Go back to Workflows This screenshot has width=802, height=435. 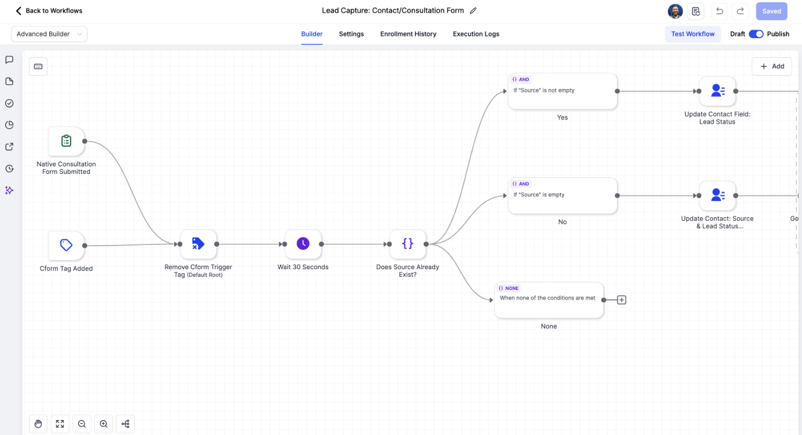[x=49, y=11]
